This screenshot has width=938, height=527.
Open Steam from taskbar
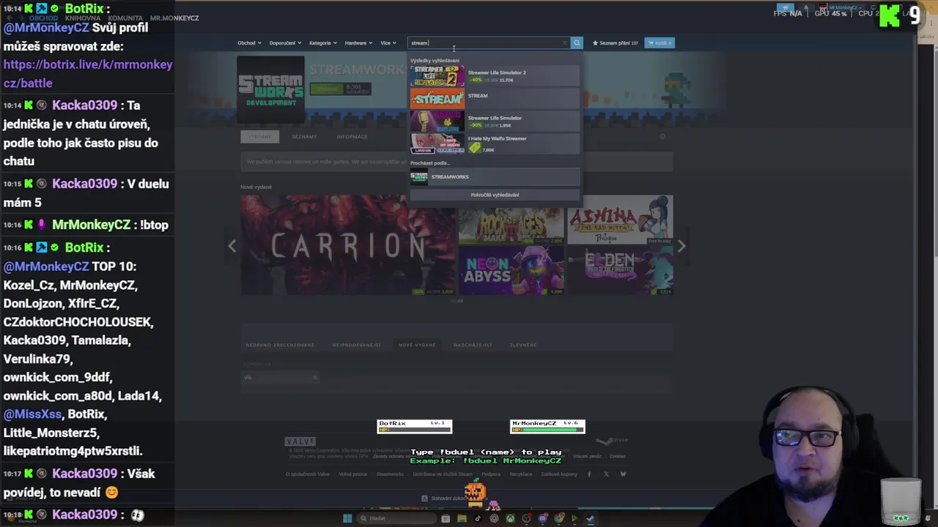[591, 518]
